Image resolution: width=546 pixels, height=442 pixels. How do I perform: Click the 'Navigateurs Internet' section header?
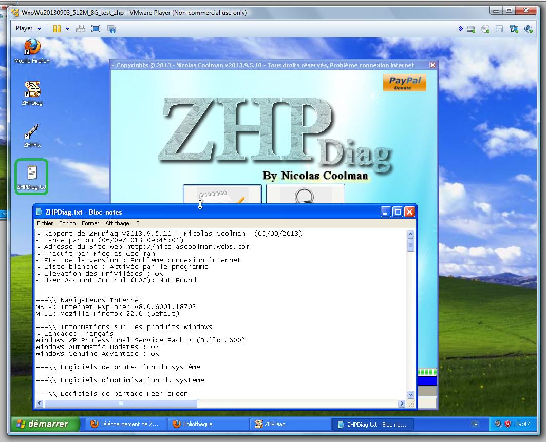click(89, 300)
